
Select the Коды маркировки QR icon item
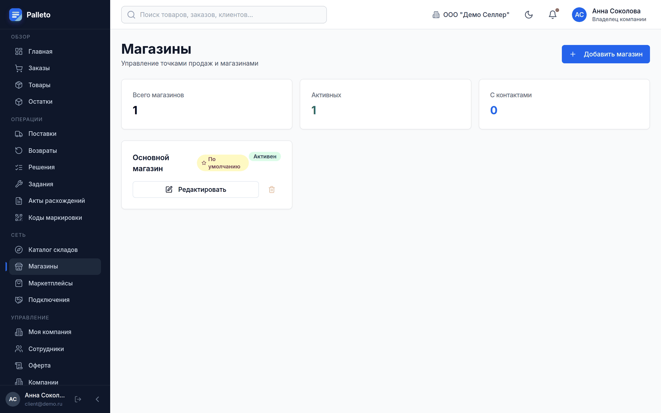[x=55, y=218]
